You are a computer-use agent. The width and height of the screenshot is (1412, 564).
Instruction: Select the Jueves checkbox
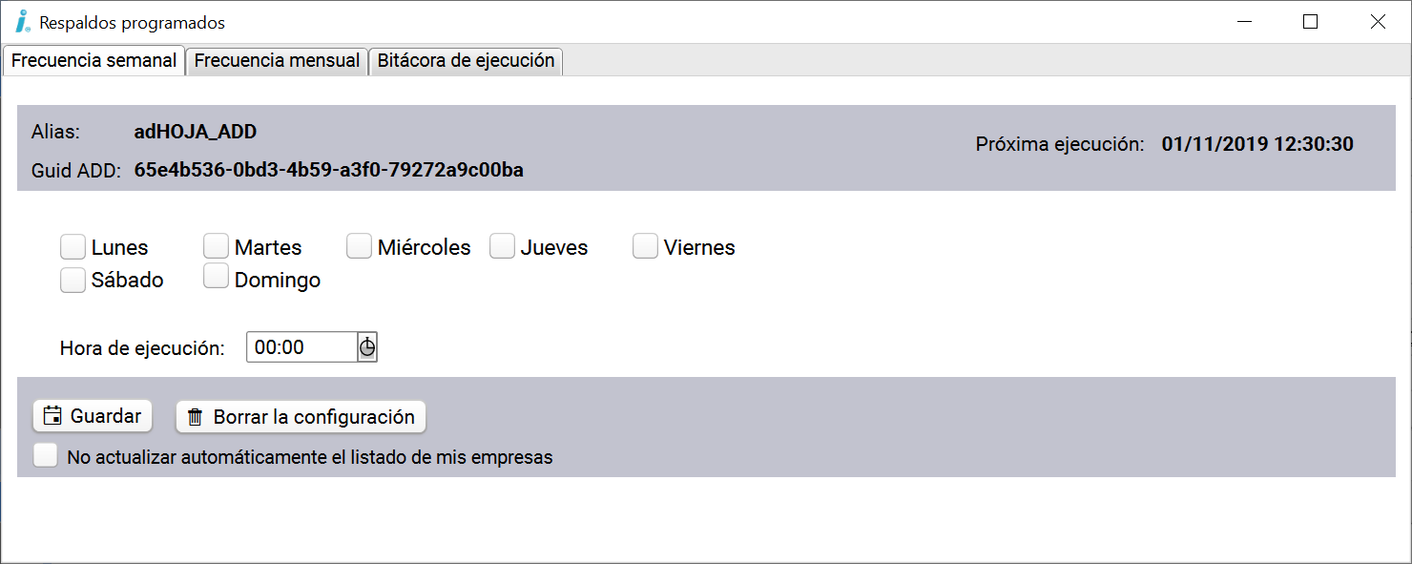[502, 247]
